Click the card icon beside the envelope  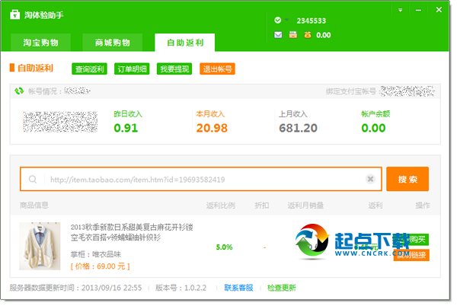click(x=293, y=35)
